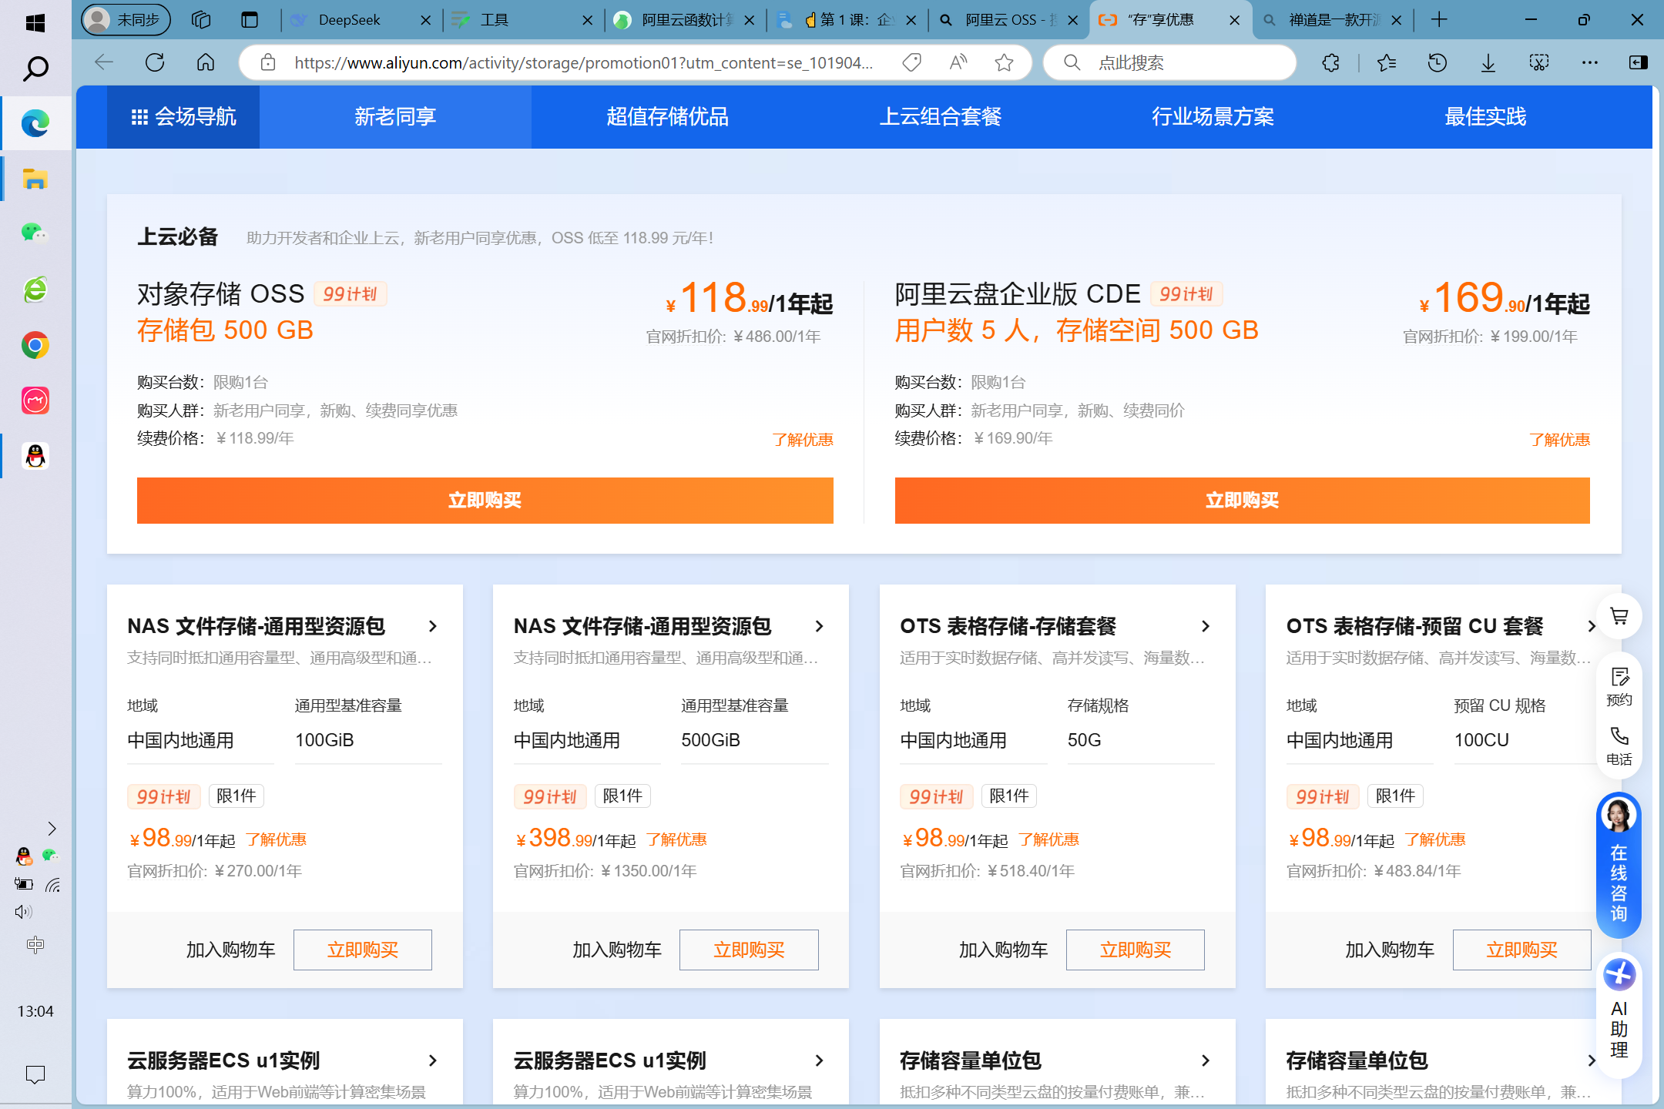Select the 行业场景方案 nav tab
This screenshot has width=1664, height=1109.
point(1213,117)
